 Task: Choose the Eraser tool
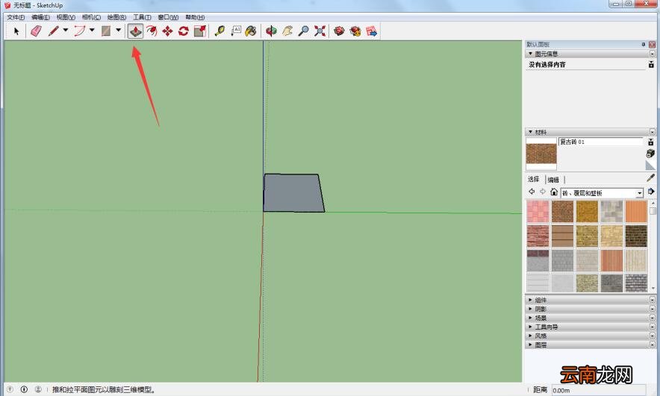click(36, 31)
